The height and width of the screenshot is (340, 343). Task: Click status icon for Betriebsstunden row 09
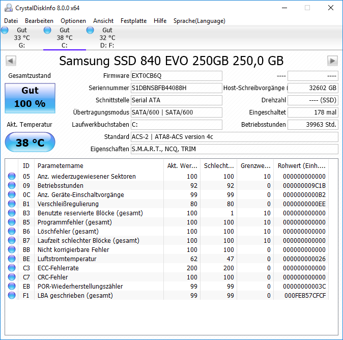coord(12,185)
